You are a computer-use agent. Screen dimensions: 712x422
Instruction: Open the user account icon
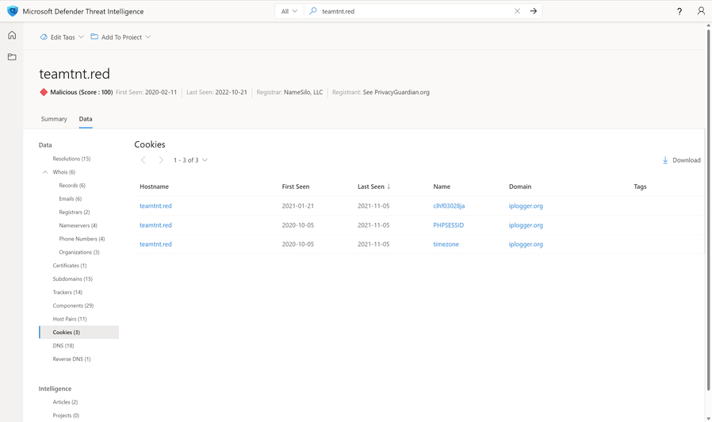[701, 11]
